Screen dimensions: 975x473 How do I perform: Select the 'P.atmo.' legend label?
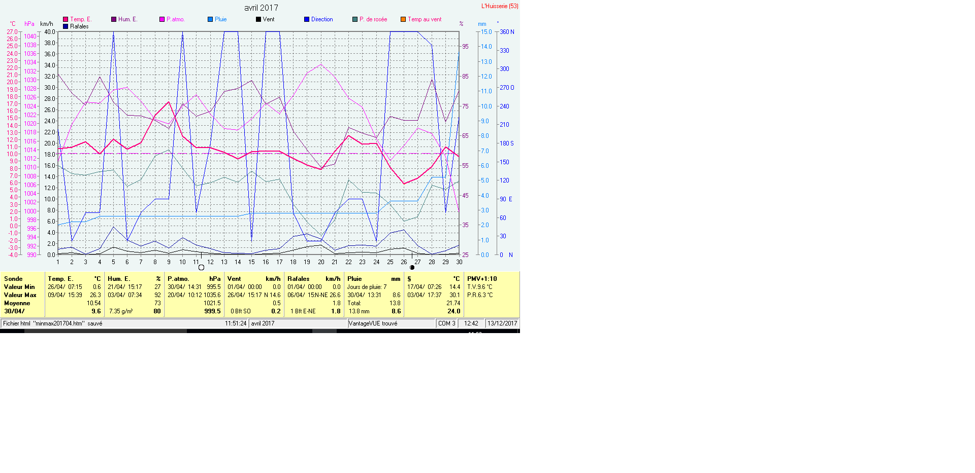tap(176, 19)
